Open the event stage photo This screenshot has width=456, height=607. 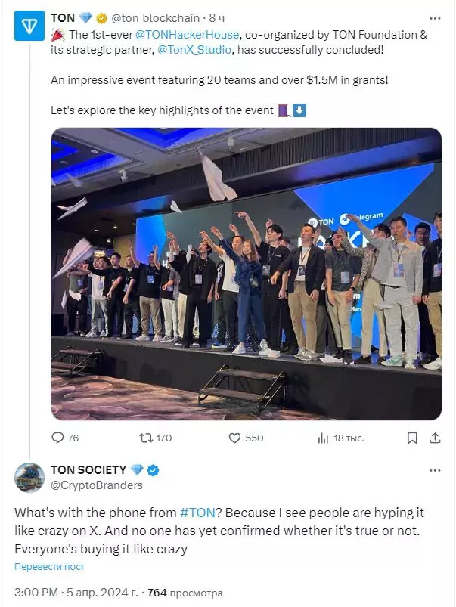[x=246, y=272]
